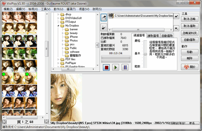This screenshot has height=131, width=202.
Task: Click the 取消選取 button
Action: [x=190, y=26]
